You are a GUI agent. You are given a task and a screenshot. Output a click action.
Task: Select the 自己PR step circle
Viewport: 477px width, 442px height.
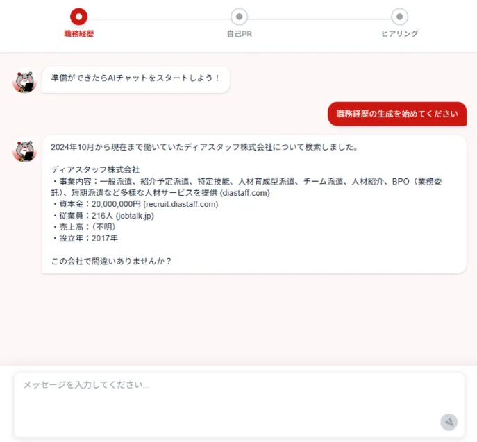coord(239,17)
